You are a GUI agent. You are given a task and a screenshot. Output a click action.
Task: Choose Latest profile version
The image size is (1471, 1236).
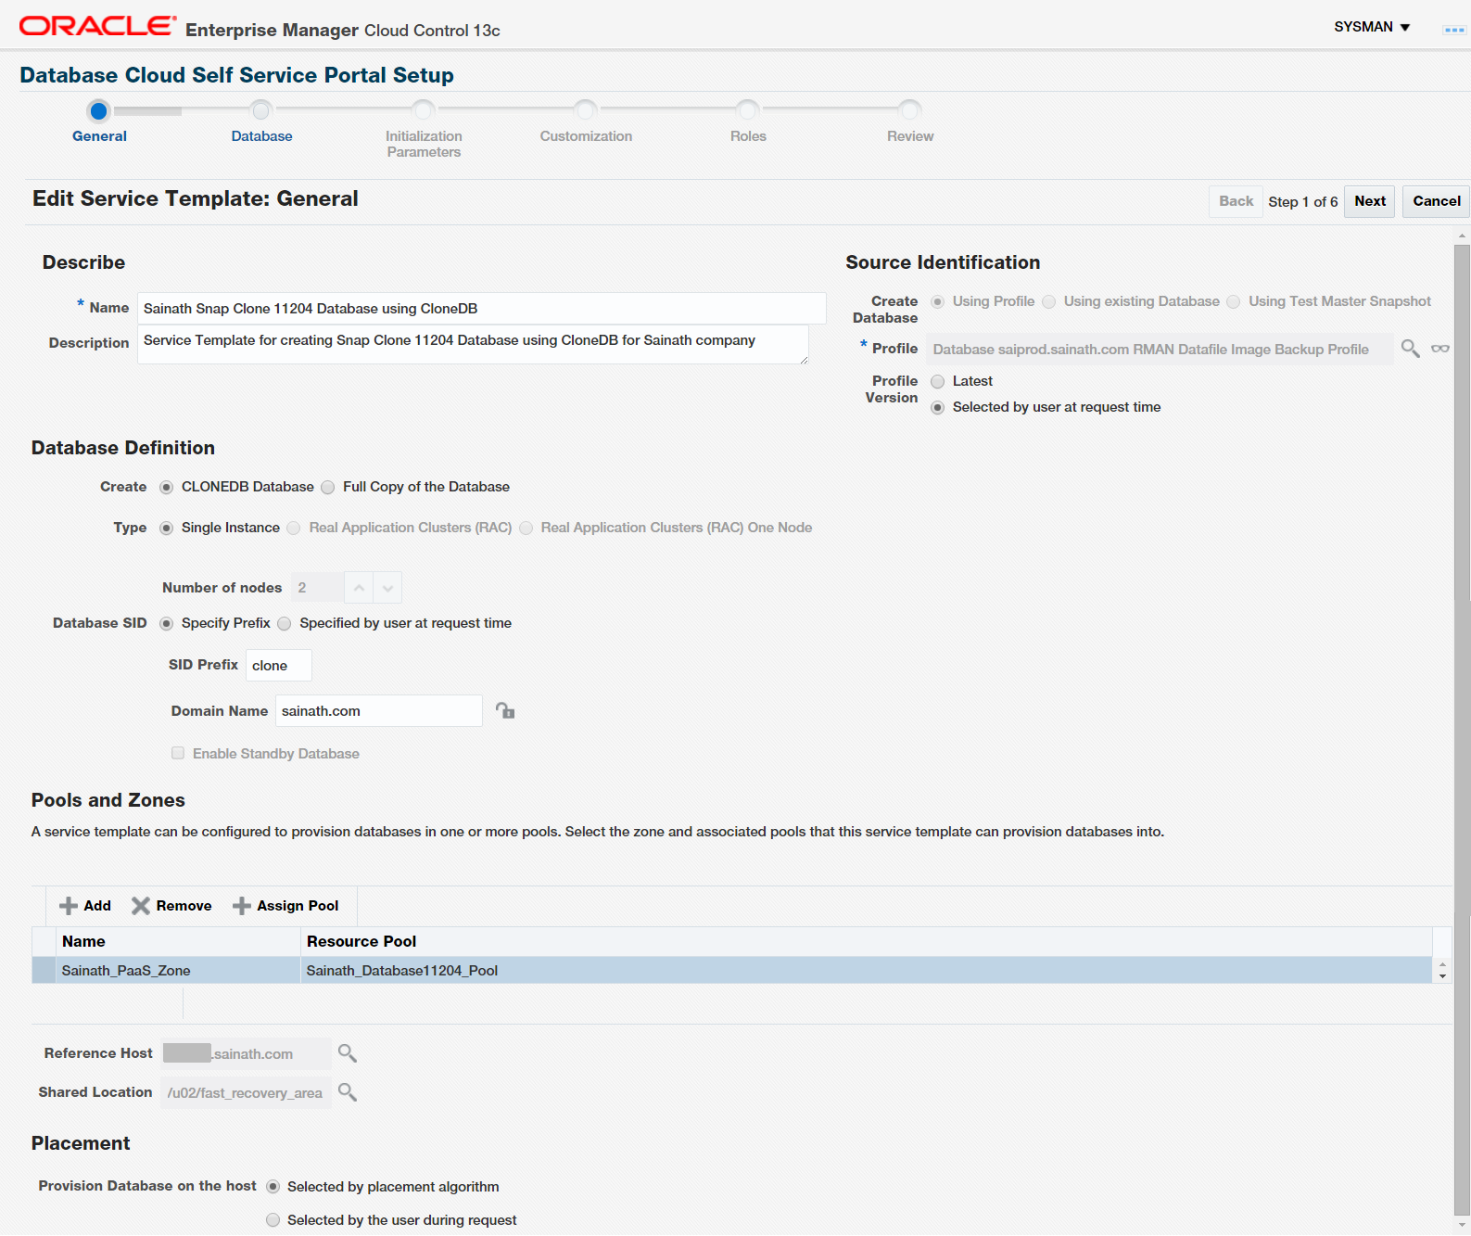[938, 382]
